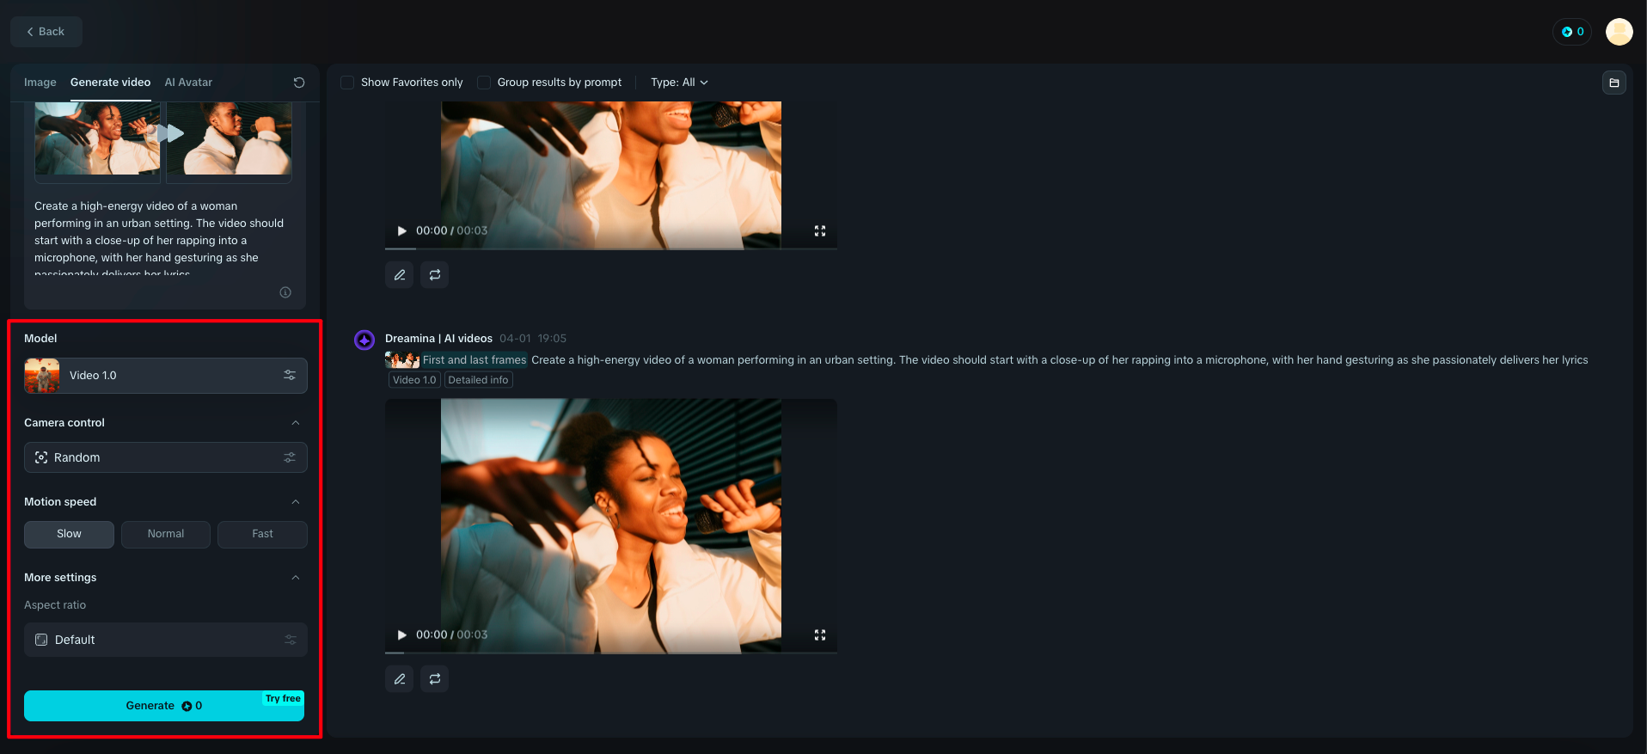The height and width of the screenshot is (754, 1647).
Task: Select Slow motion speed
Action: pos(69,534)
